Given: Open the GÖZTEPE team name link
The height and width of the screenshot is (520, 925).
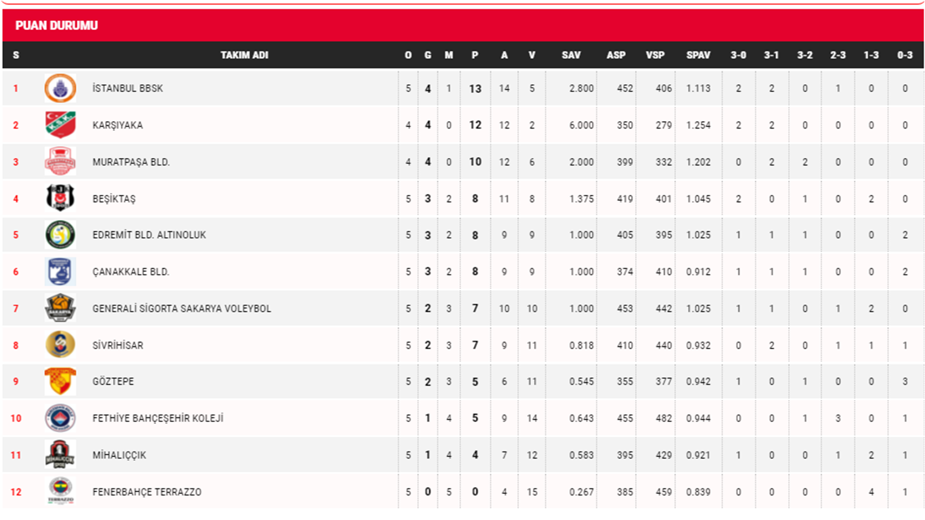Looking at the screenshot, I should (x=113, y=381).
